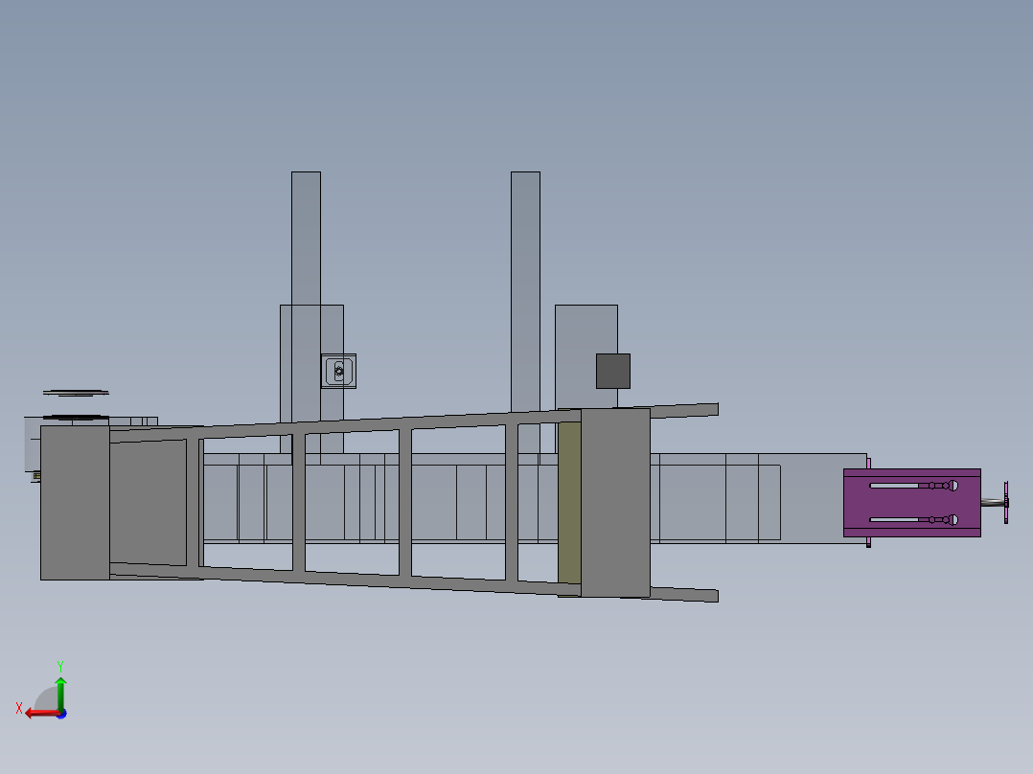Select the small square fitting with gear symbol
This screenshot has height=774, width=1033.
338,371
